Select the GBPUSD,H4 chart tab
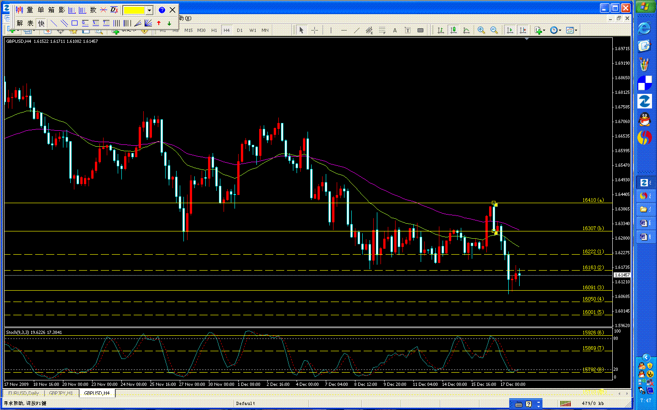This screenshot has width=657, height=410. 97,393
